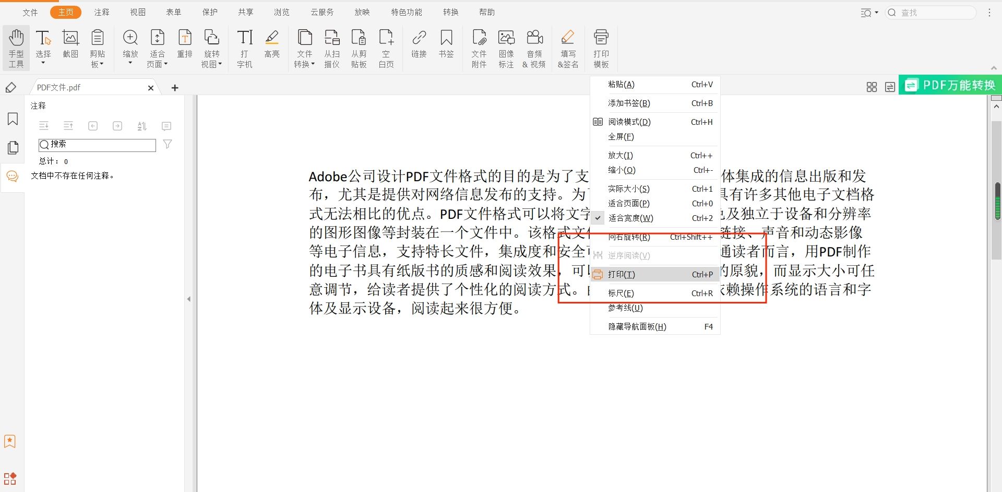Viewport: 1002px width, 492px height.
Task: Insert a 空白页 blank page
Action: [x=386, y=47]
